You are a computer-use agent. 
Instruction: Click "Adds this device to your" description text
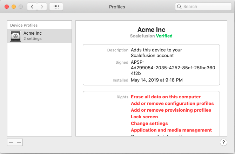click(156, 50)
